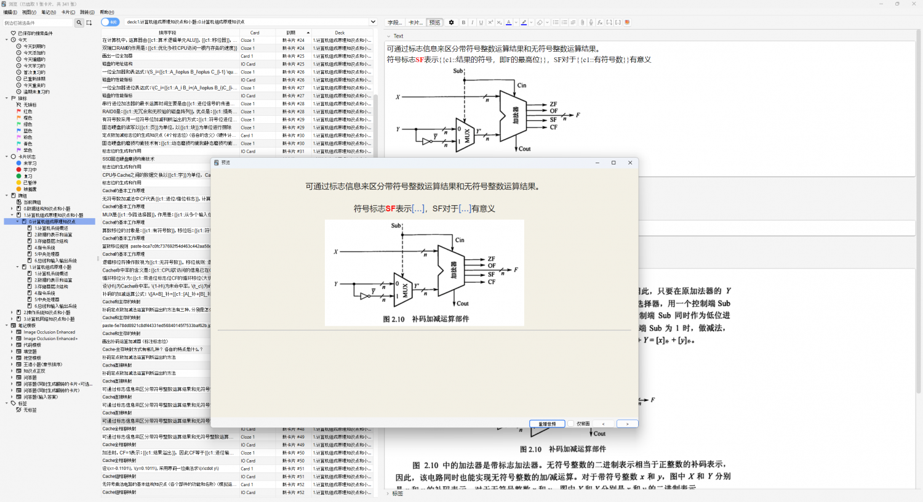Click the sidebar filter search field
Image resolution: width=923 pixels, height=502 pixels.
(38, 23)
